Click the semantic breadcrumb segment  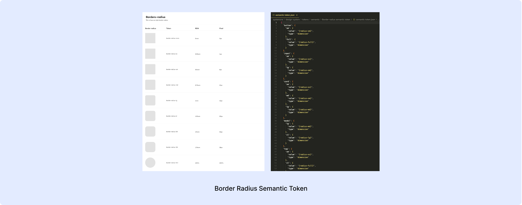click(x=315, y=20)
